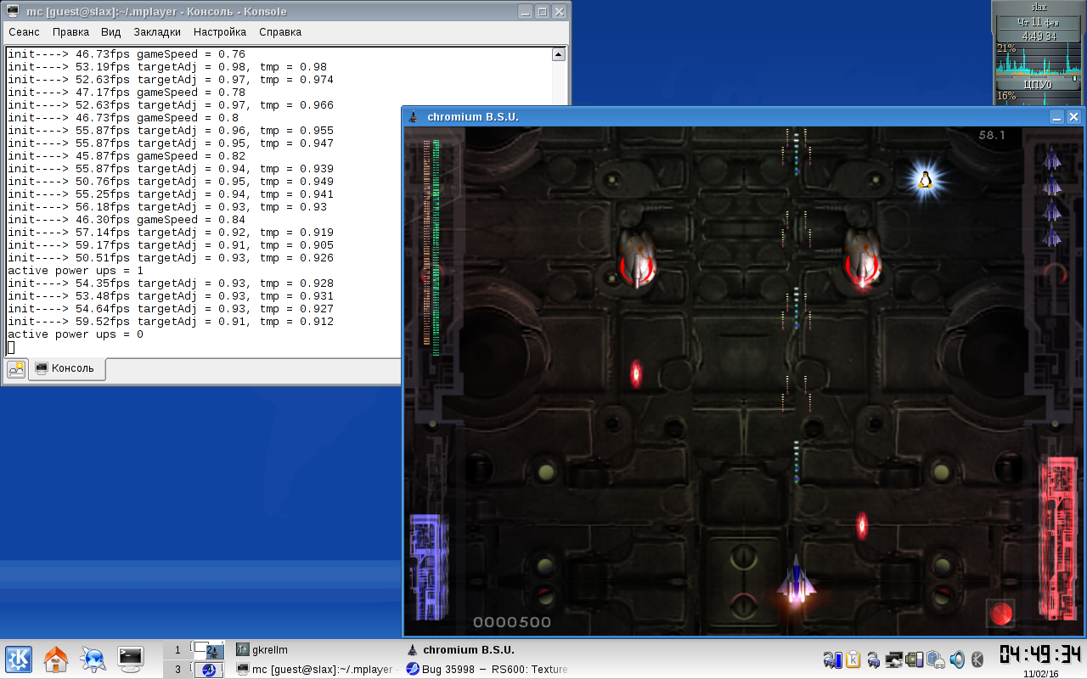1087x679 pixels.
Task: Launch terminal from the panel icon
Action: 130,657
